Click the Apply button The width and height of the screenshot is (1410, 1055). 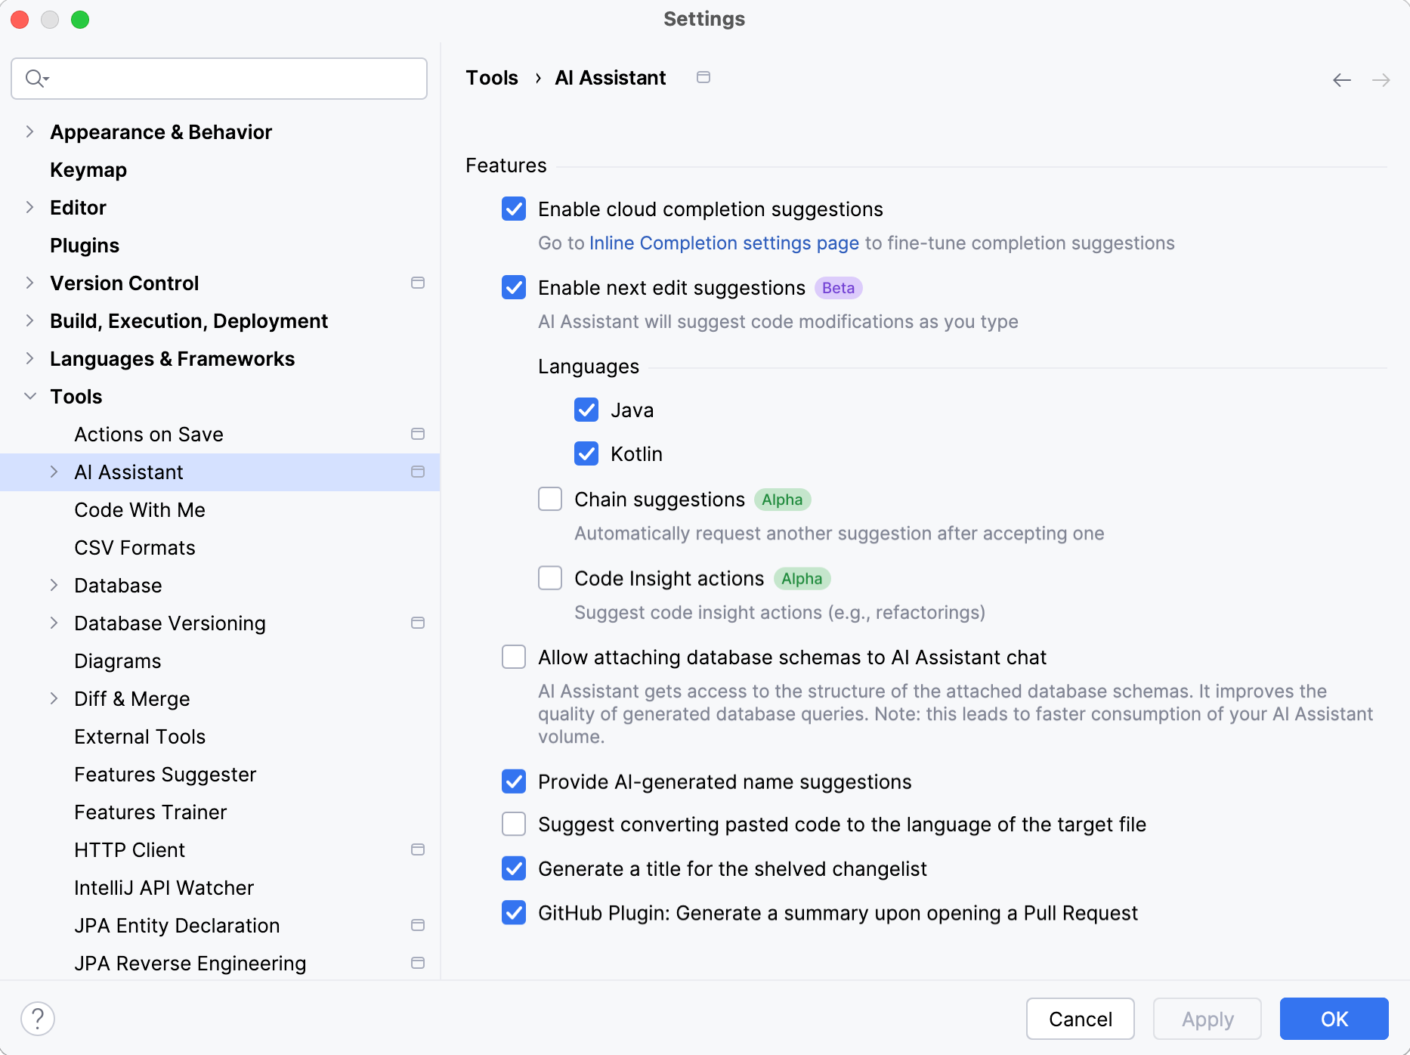pyautogui.click(x=1207, y=1019)
